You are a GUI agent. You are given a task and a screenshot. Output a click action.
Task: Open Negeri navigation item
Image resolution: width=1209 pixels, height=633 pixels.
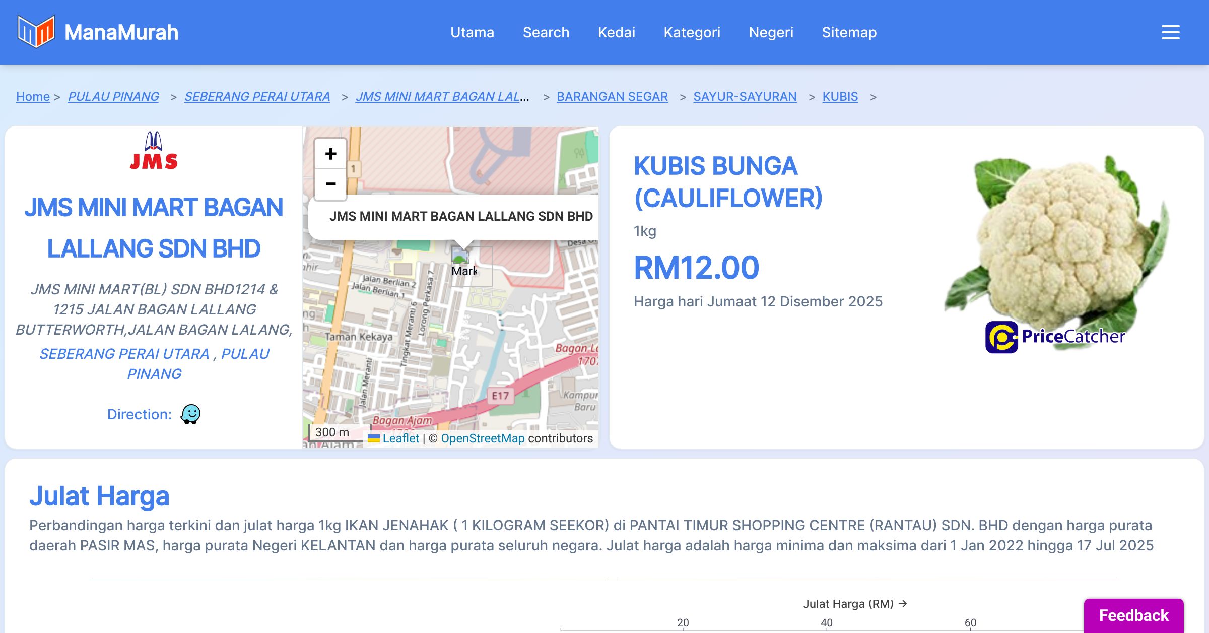click(771, 32)
